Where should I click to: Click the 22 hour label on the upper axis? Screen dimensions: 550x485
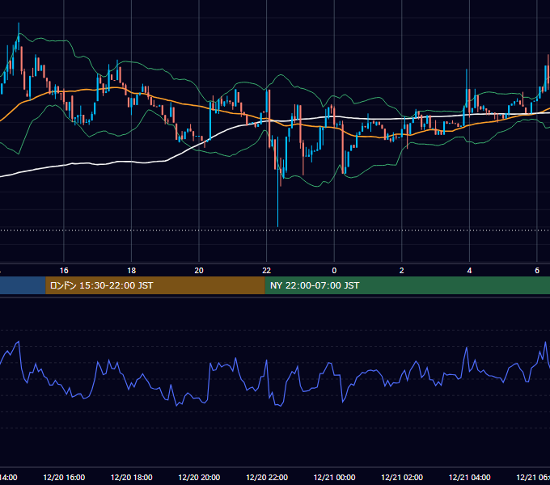(267, 271)
